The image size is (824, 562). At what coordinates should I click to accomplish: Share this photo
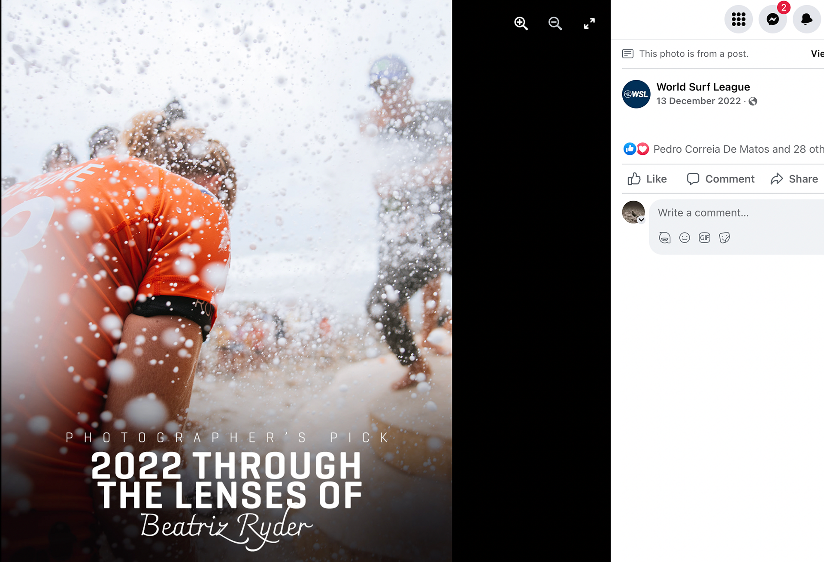pyautogui.click(x=794, y=179)
